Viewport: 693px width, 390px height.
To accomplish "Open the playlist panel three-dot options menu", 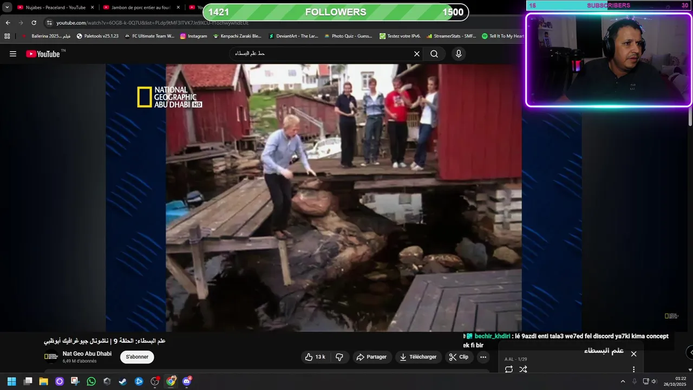I will pos(633,369).
